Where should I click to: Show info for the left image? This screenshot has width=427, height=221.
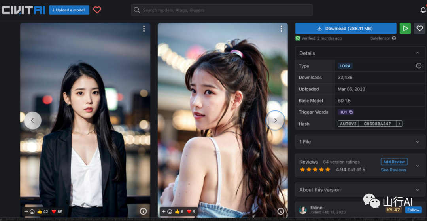coord(143,211)
